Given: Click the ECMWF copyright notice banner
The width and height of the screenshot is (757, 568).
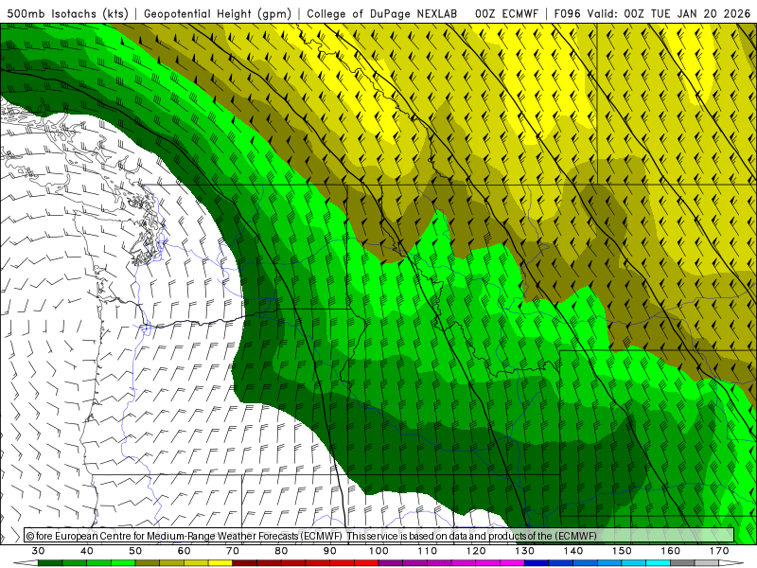Looking at the screenshot, I should [379, 535].
